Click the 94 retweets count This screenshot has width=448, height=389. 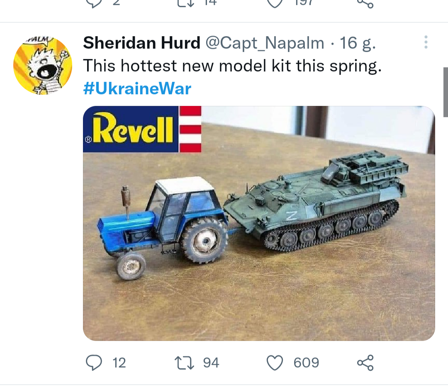[211, 363]
